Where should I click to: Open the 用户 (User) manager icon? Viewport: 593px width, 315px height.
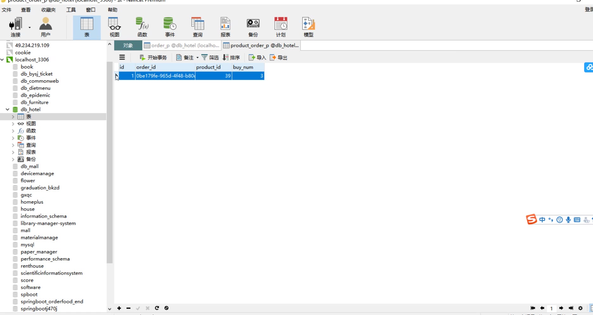point(45,28)
